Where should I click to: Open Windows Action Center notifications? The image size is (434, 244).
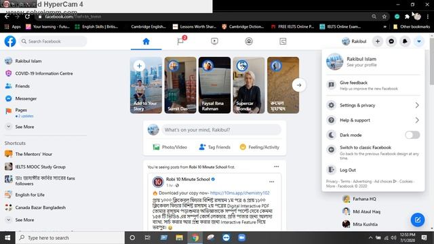424,238
